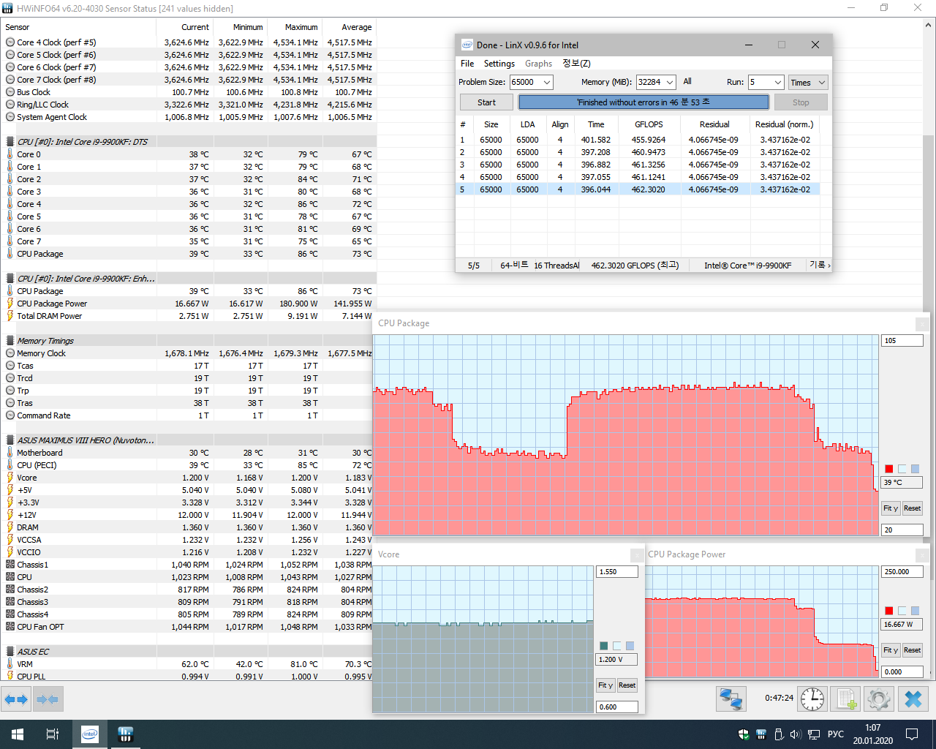Click the ASUS MAXIMUS VIII HERO section header
This screenshot has height=749, width=936.
click(x=189, y=440)
